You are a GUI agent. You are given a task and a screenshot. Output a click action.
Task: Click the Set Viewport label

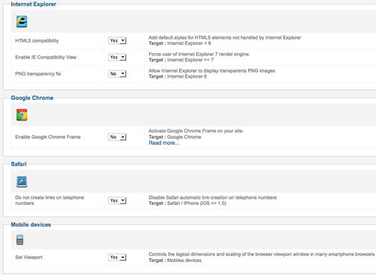[x=29, y=257]
